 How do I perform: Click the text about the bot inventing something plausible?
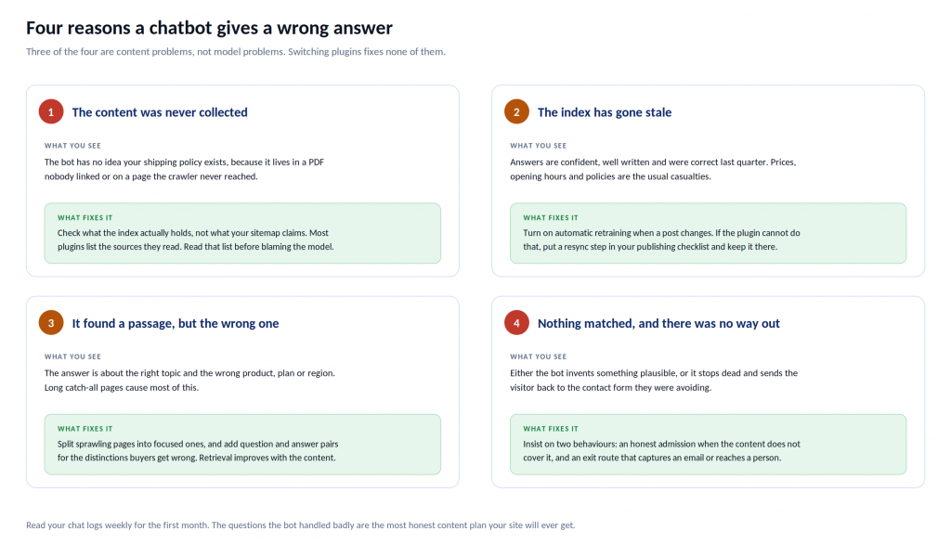pos(654,381)
